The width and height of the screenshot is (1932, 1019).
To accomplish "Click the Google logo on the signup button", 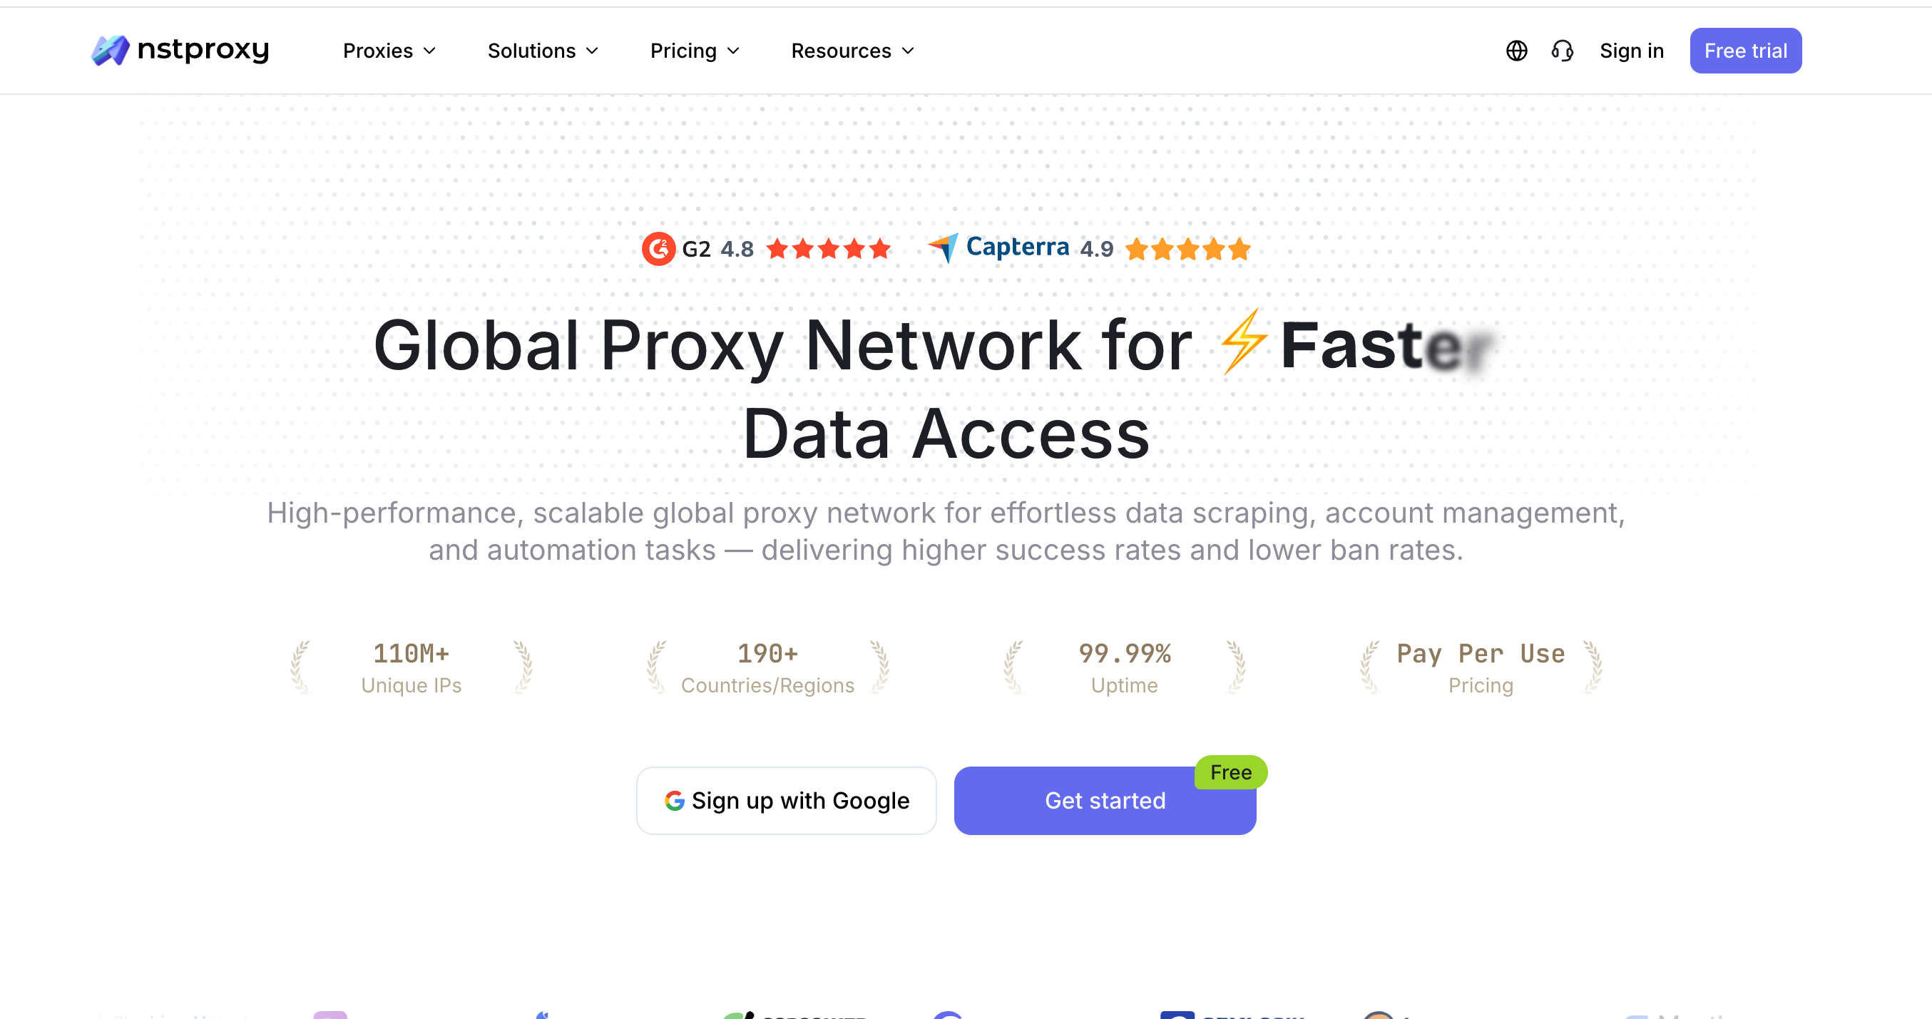I will 674,801.
